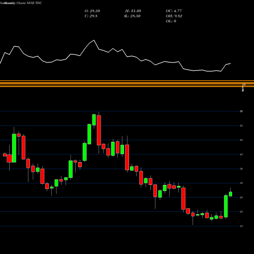Select the 'OC: 4.77' readout
The width and height of the screenshot is (254, 254).
click(174, 11)
